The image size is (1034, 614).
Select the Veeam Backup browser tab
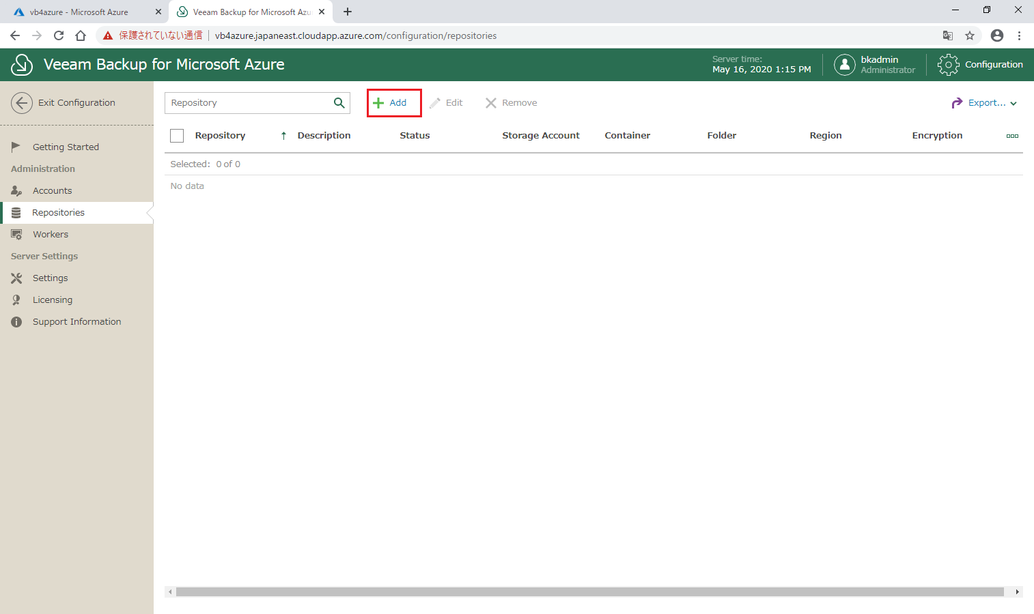point(252,12)
